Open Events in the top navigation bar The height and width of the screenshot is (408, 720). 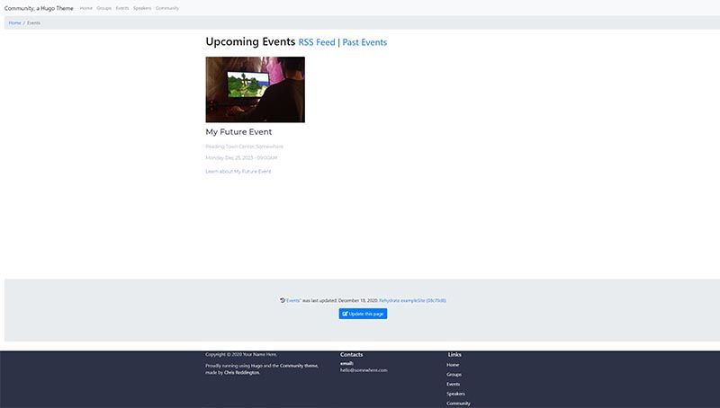tap(122, 8)
